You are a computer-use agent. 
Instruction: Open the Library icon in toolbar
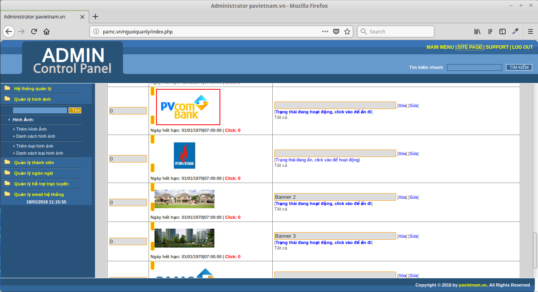coord(478,31)
